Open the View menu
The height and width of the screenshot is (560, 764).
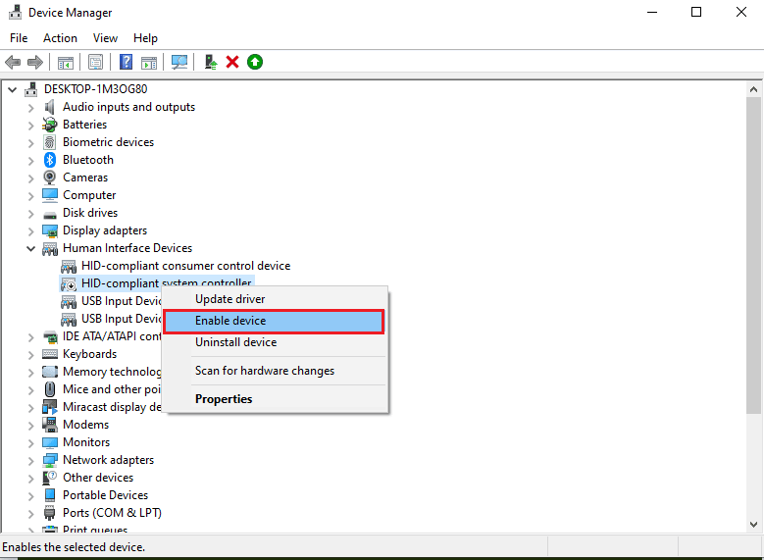pos(105,38)
